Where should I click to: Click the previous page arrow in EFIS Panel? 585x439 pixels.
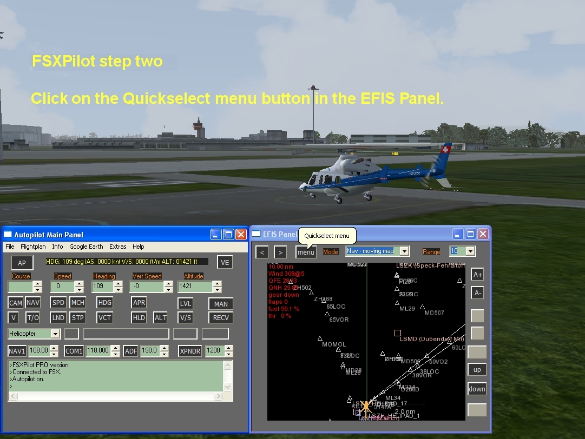coord(262,252)
